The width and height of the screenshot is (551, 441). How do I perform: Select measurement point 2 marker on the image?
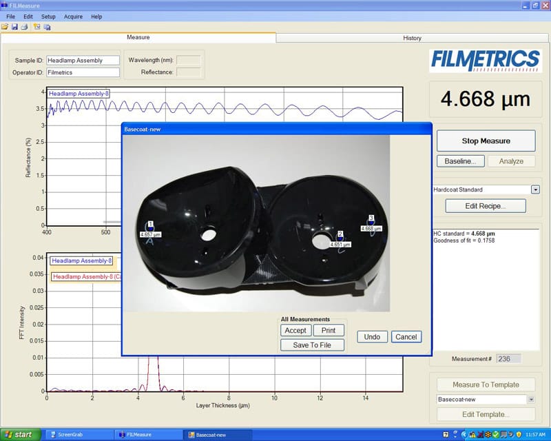340,237
